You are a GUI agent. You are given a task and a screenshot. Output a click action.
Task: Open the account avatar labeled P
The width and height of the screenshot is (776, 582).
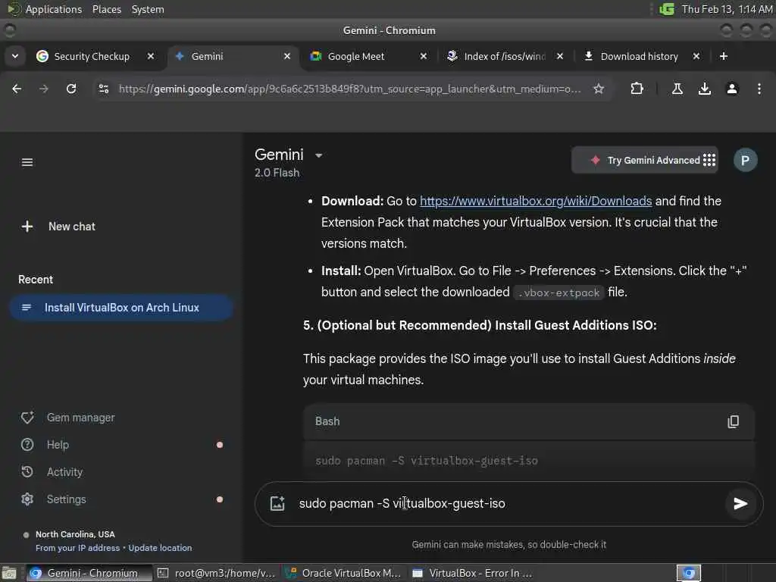pos(745,160)
